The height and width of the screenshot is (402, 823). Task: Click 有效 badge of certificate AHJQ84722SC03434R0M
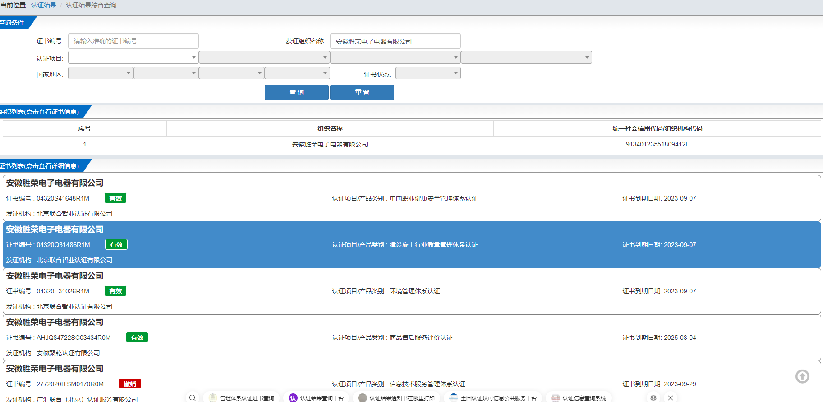pyautogui.click(x=137, y=338)
